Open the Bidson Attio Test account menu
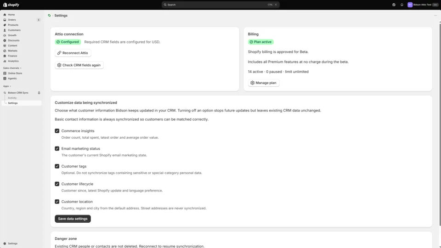The image size is (441, 248). pos(423,5)
